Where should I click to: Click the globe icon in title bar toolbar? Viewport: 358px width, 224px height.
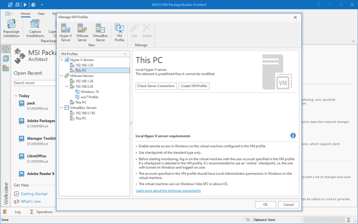coord(33,4)
